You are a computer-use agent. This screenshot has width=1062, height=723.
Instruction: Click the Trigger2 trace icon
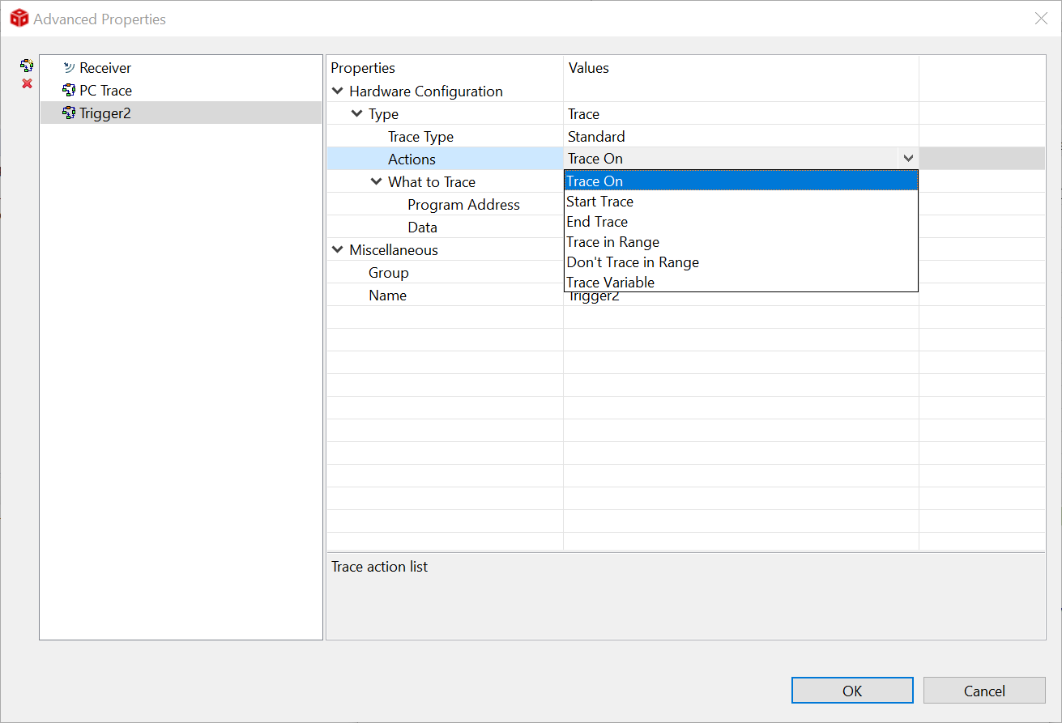tap(69, 113)
